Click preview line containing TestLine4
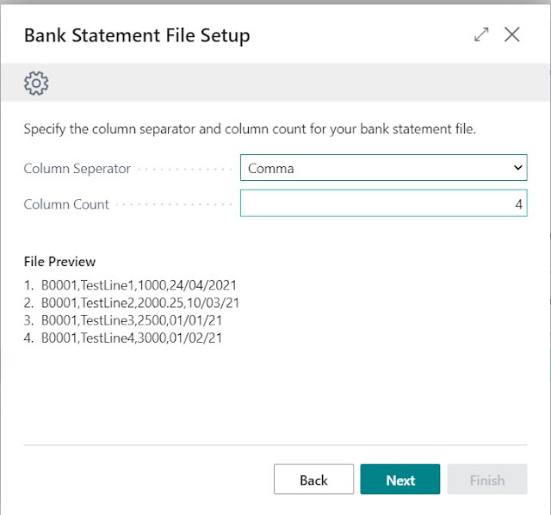 click(131, 338)
